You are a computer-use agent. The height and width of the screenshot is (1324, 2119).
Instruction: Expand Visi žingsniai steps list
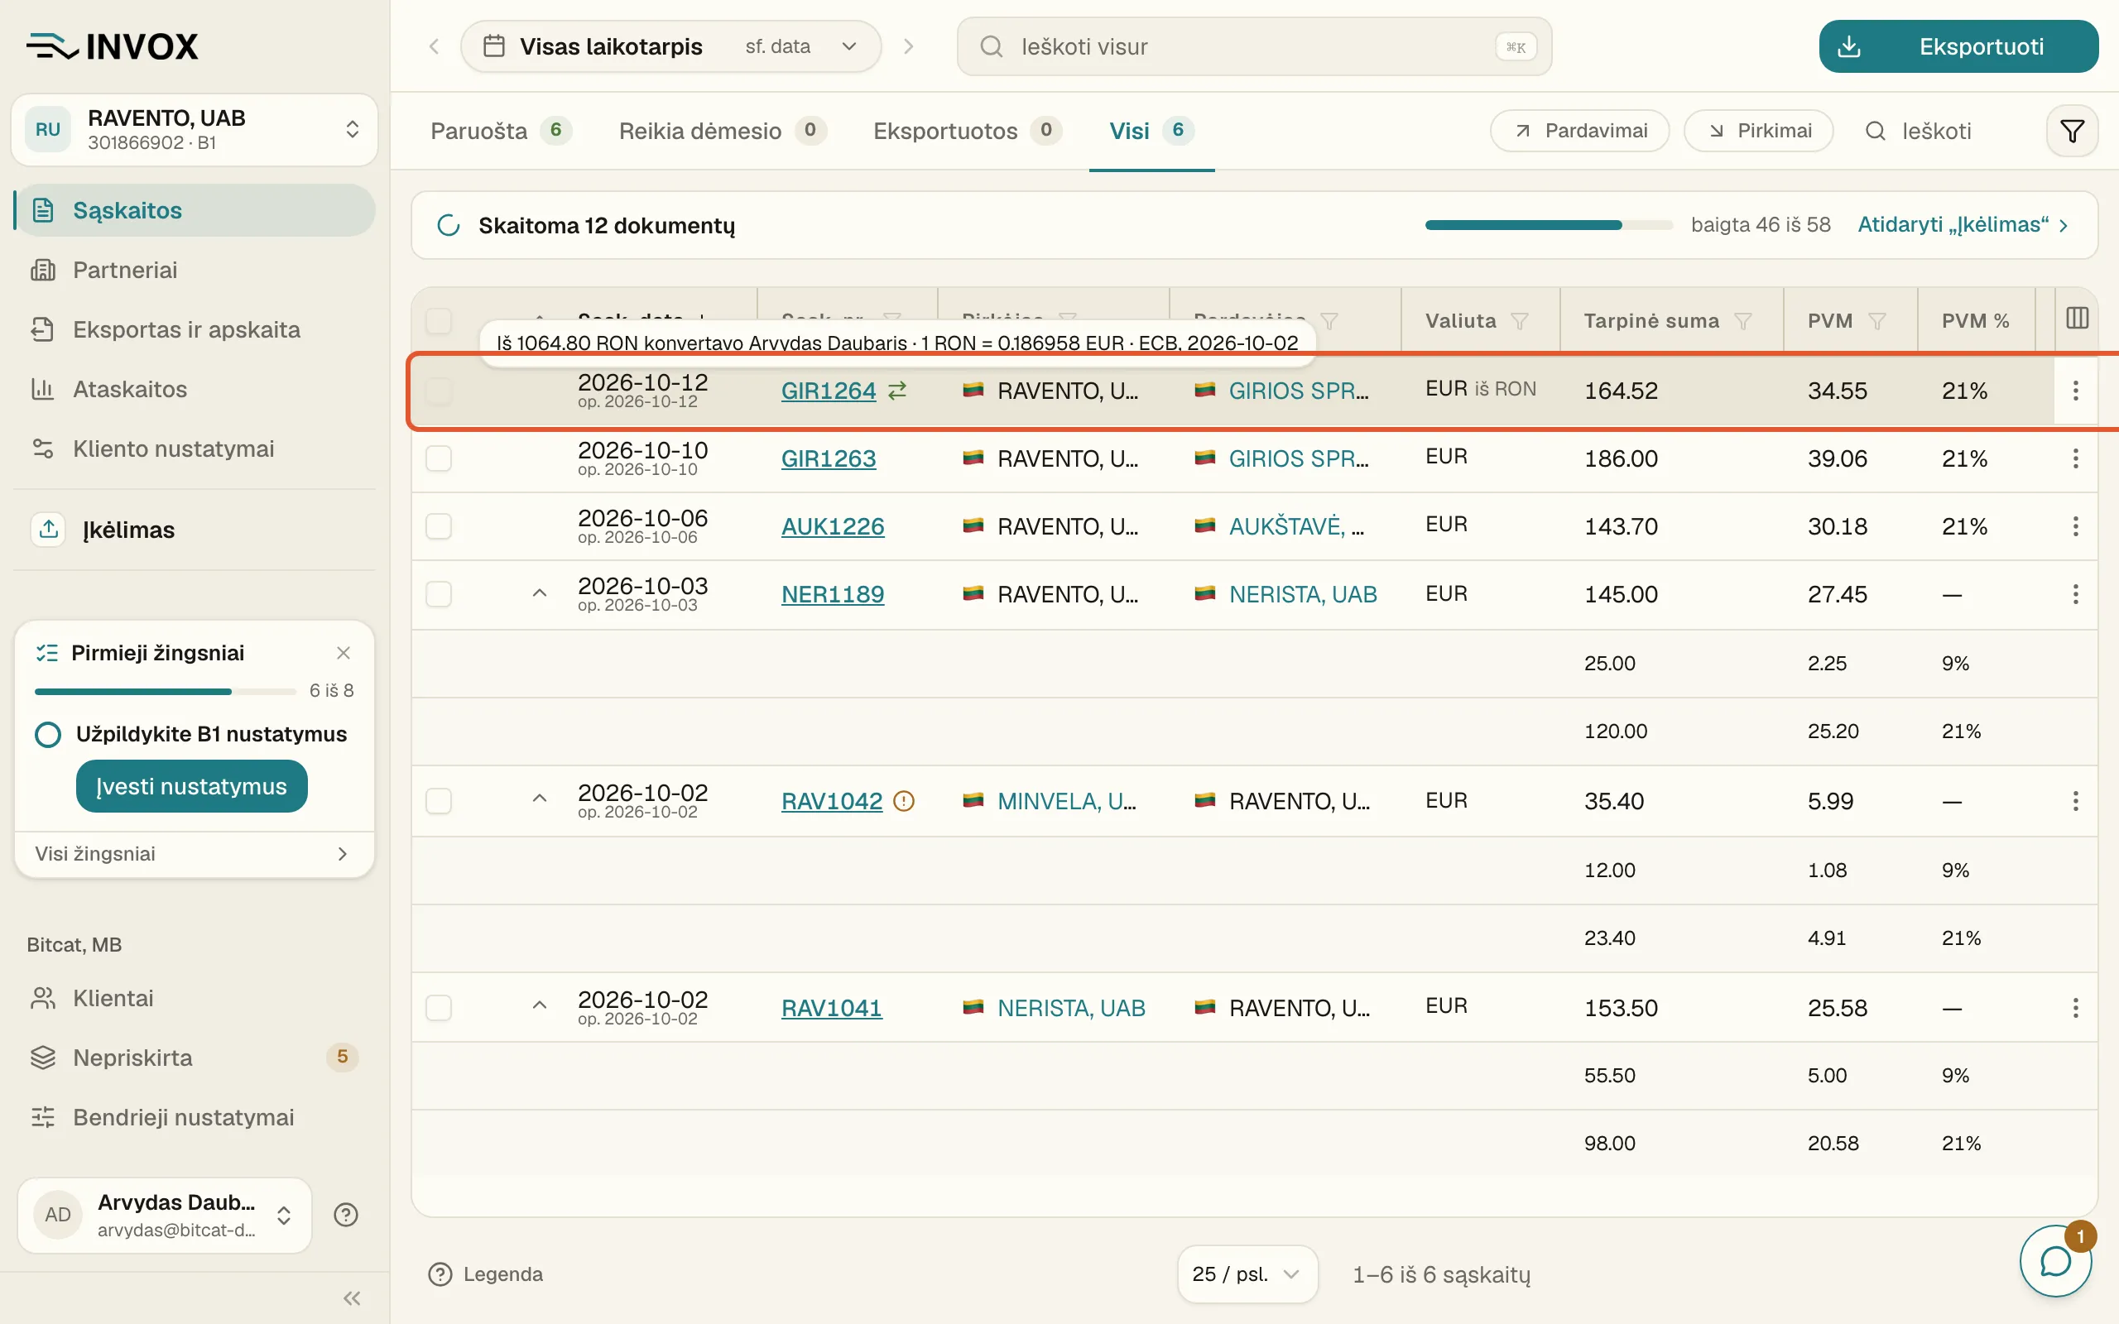195,854
